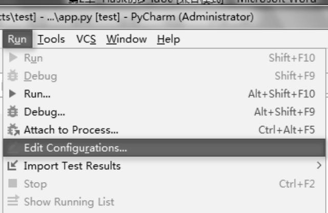The width and height of the screenshot is (328, 213).
Task: Open the Tools menu
Action: [x=51, y=39]
